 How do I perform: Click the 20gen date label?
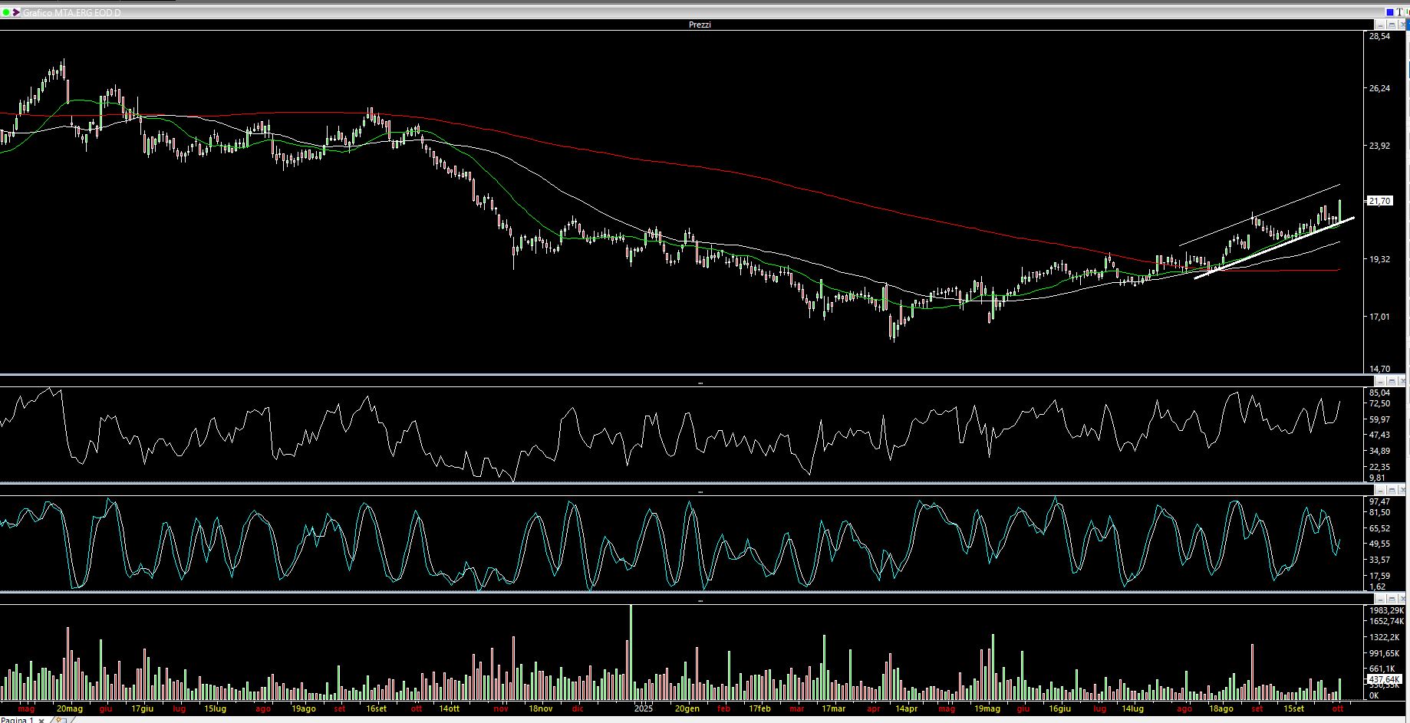click(687, 708)
